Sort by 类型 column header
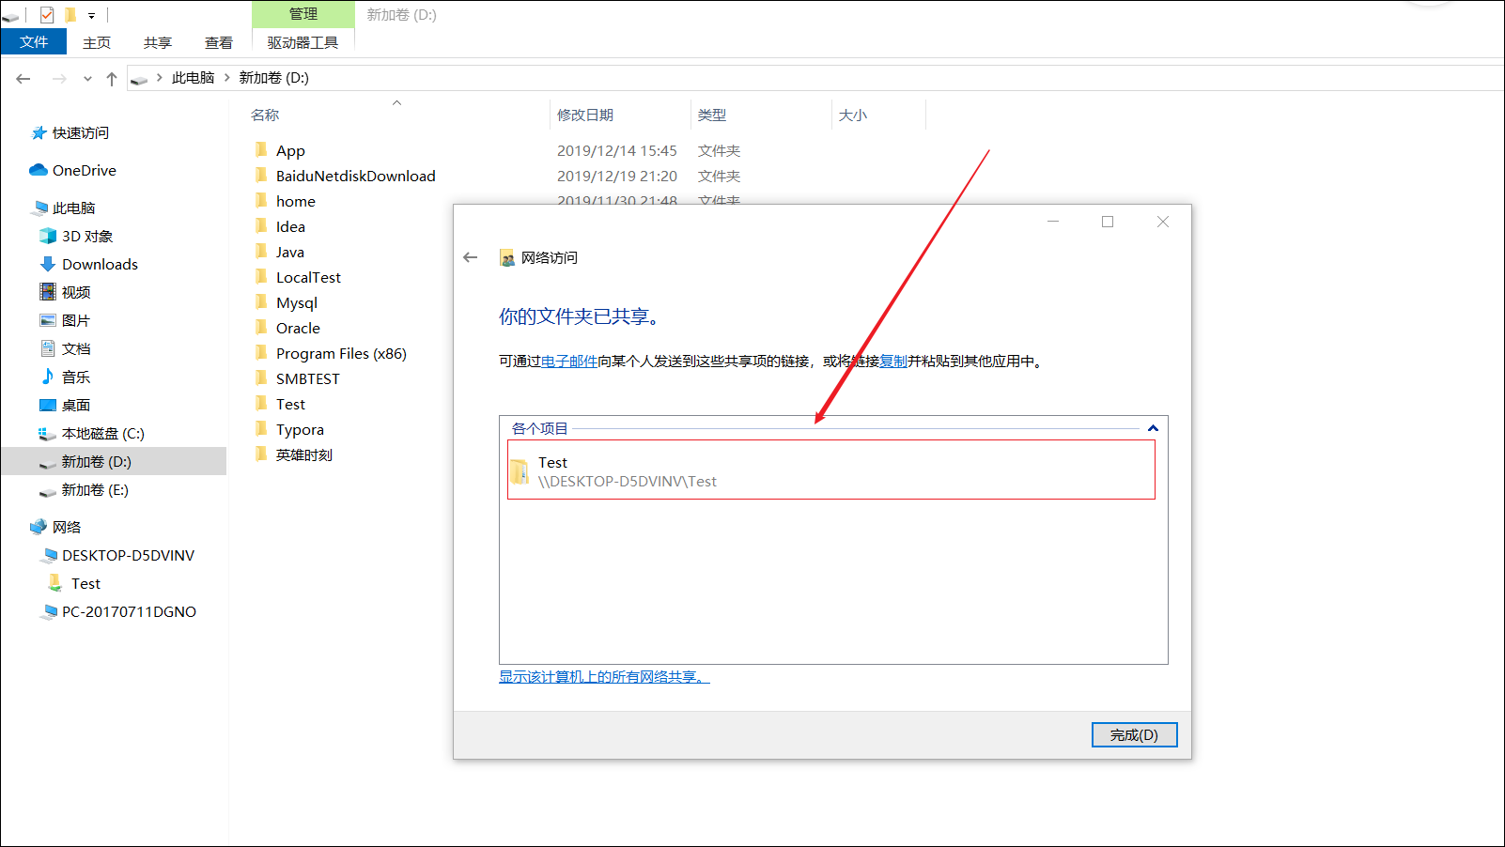 (711, 115)
